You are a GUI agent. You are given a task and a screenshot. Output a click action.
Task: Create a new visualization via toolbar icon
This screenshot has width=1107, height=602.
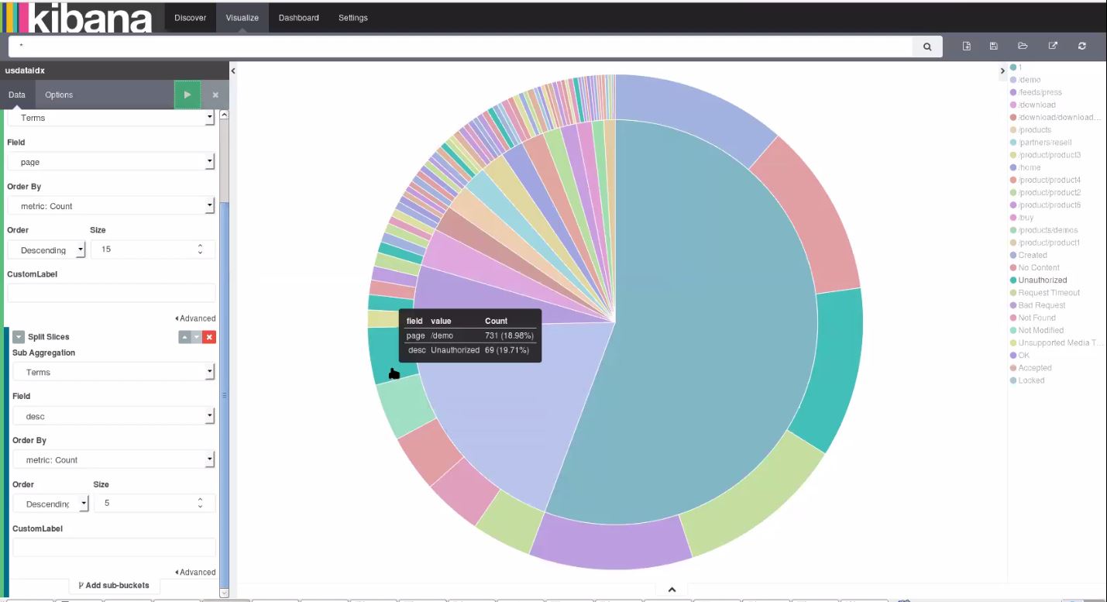coord(967,46)
